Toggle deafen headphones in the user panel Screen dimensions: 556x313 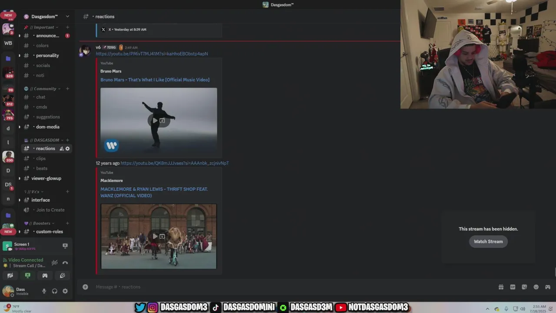[x=55, y=291]
